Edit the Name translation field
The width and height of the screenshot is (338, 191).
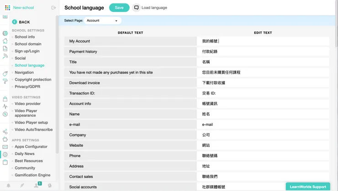click(x=263, y=114)
